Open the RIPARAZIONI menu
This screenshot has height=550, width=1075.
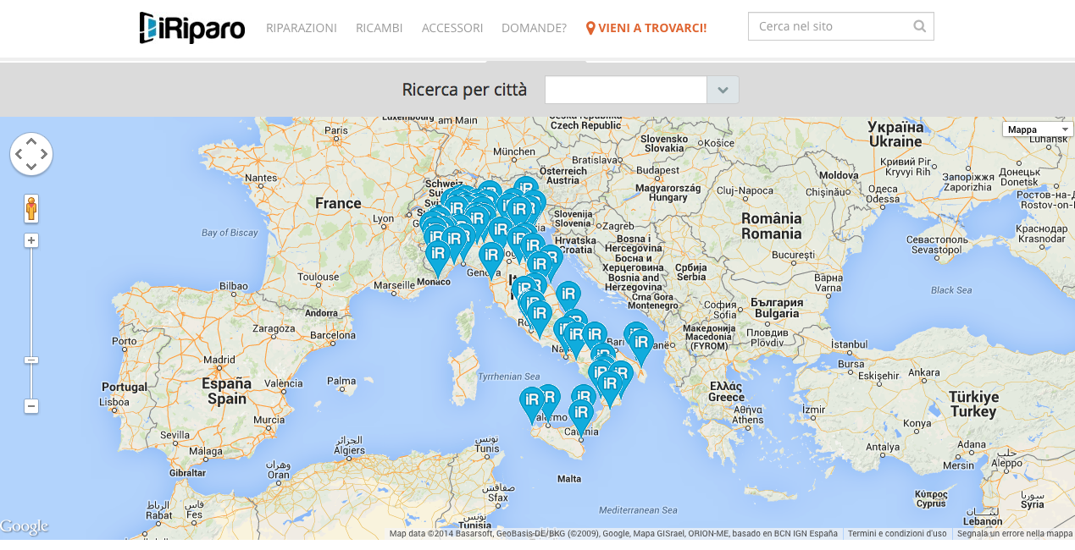(302, 28)
